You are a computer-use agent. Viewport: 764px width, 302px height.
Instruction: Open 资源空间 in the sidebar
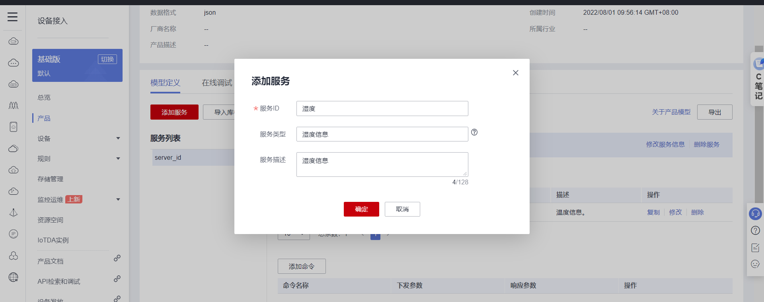[x=51, y=220]
